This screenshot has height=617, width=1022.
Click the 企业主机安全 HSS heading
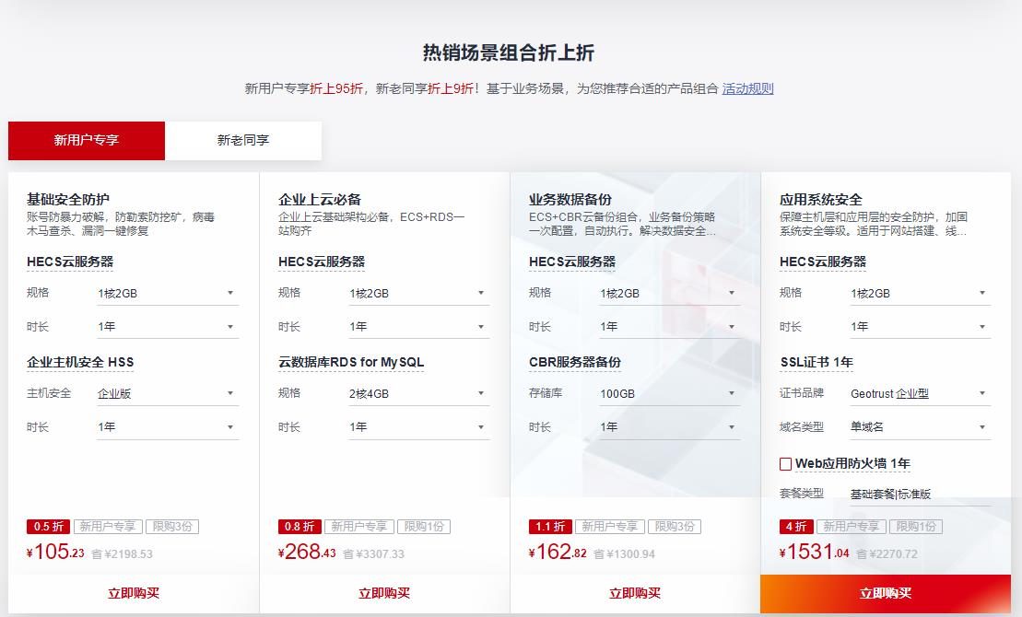[x=80, y=362]
